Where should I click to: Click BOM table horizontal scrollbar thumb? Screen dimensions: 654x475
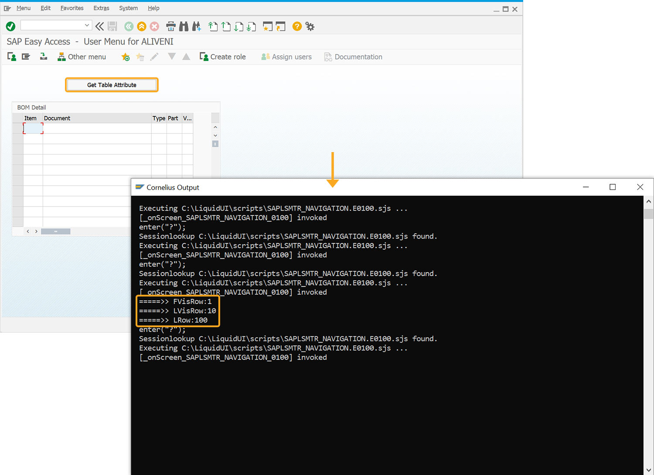coord(56,231)
